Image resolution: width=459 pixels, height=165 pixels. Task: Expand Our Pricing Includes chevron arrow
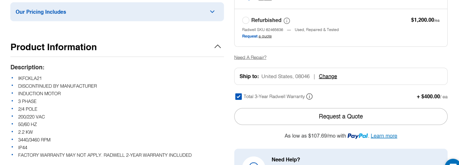point(212,12)
